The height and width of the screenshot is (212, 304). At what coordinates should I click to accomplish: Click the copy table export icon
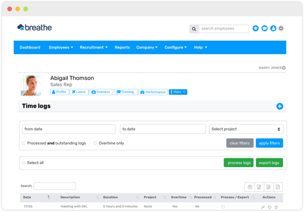click(250, 187)
